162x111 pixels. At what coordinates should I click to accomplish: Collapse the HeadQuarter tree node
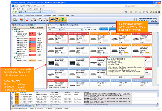tap(14, 53)
